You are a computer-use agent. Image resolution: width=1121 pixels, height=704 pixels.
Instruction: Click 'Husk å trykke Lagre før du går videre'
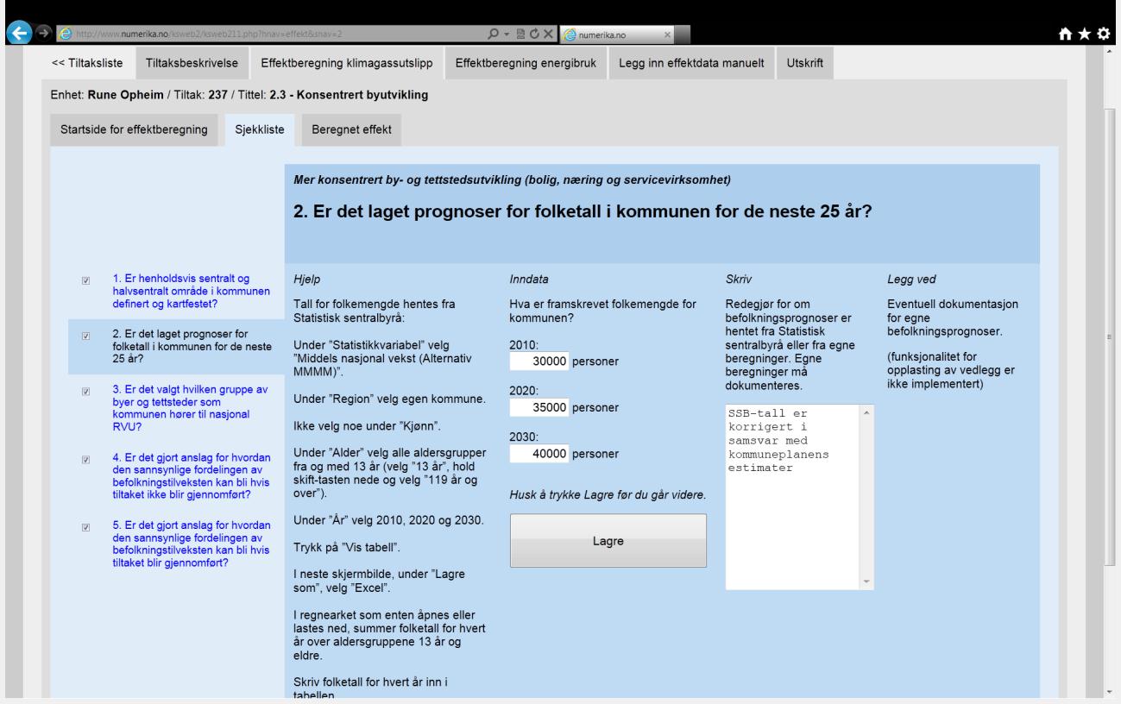point(608,495)
